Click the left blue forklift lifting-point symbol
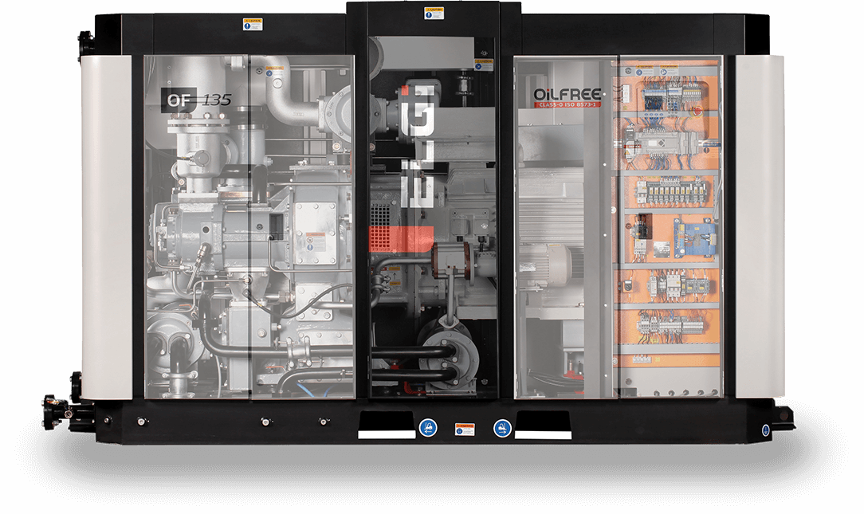This screenshot has height=514, width=864. point(428,427)
